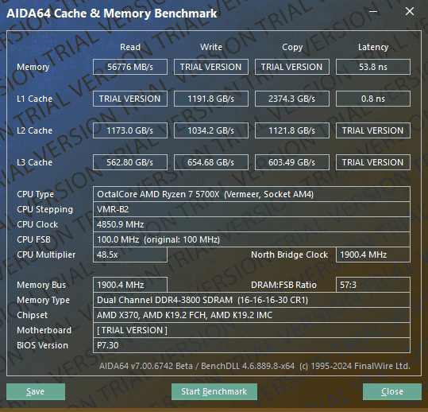428x412 pixels.
Task: Click the Close button at bottom
Action: [x=392, y=391]
